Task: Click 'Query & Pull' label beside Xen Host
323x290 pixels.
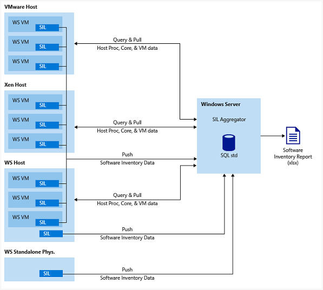Action: [x=127, y=122]
